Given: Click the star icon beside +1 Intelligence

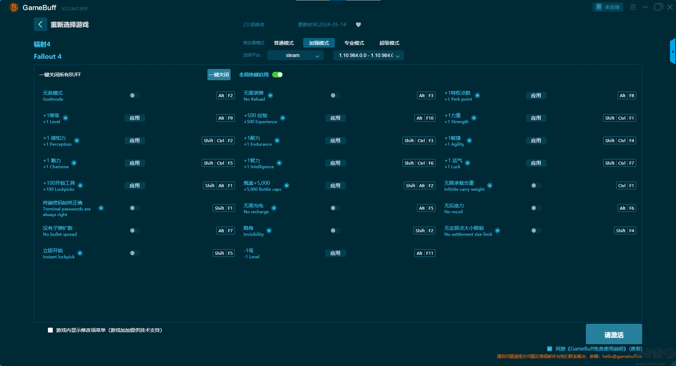Looking at the screenshot, I should tap(279, 163).
